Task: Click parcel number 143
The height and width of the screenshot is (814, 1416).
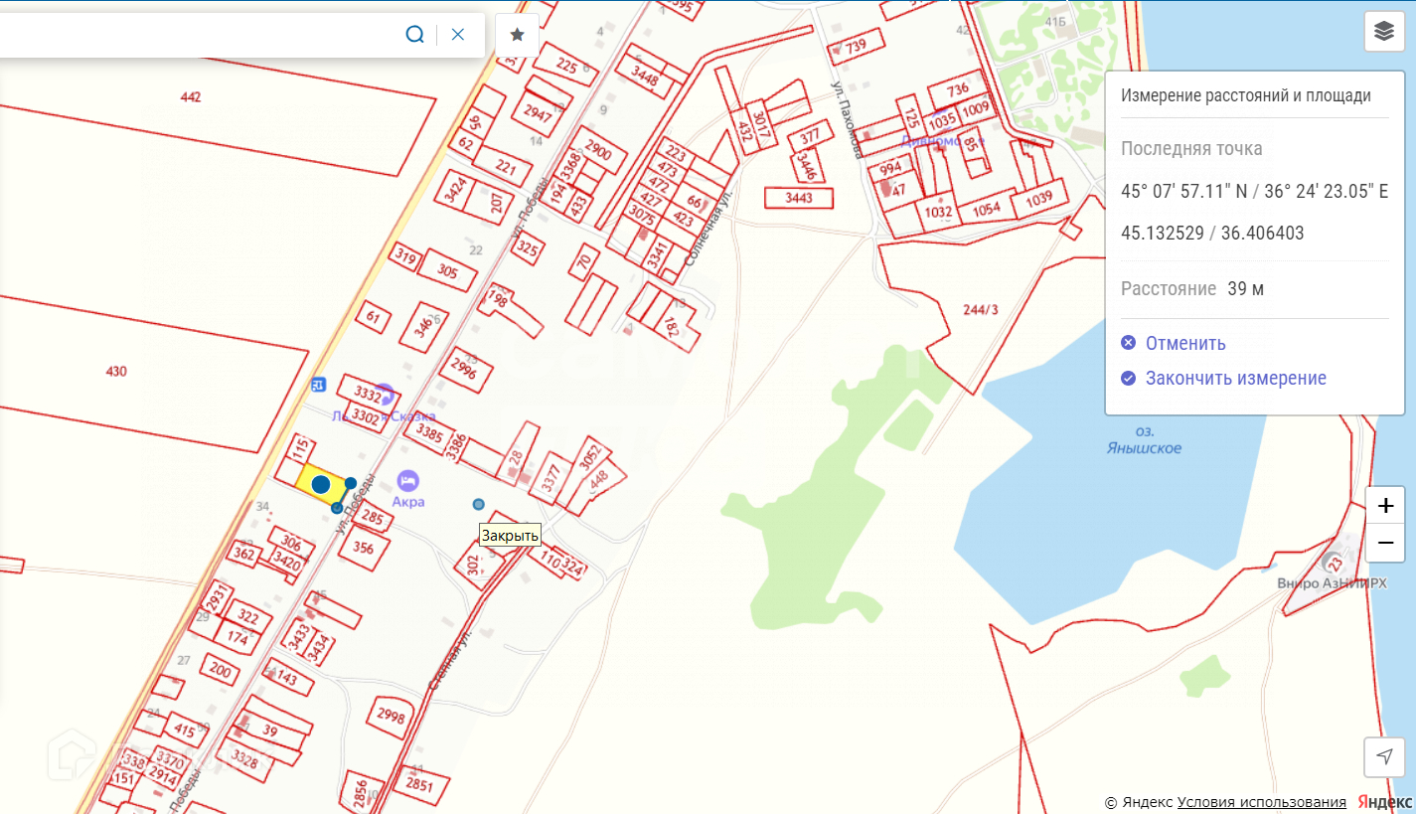Action: [286, 679]
